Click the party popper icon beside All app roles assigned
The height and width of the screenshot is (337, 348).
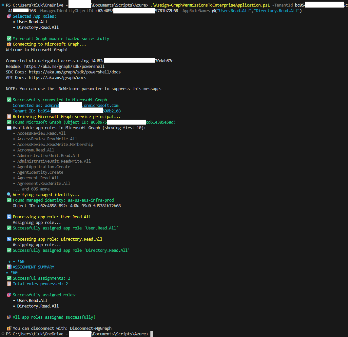tap(9, 317)
